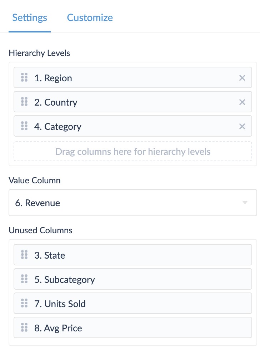Screen dimensions: 260x351
Task: Click the grip icon next to Subcategory
Action: (x=24, y=279)
